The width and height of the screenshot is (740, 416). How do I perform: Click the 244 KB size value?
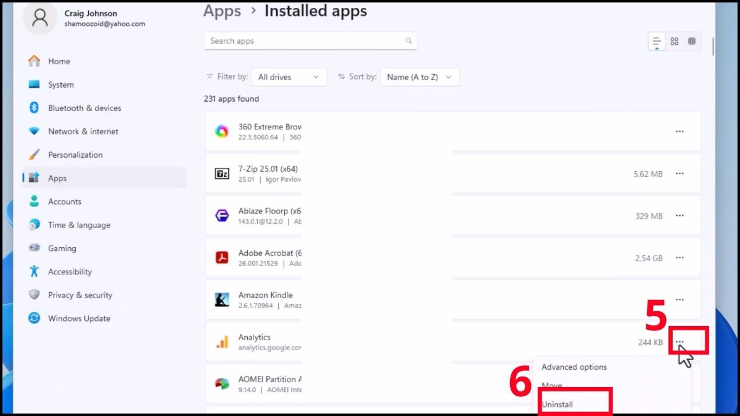651,343
